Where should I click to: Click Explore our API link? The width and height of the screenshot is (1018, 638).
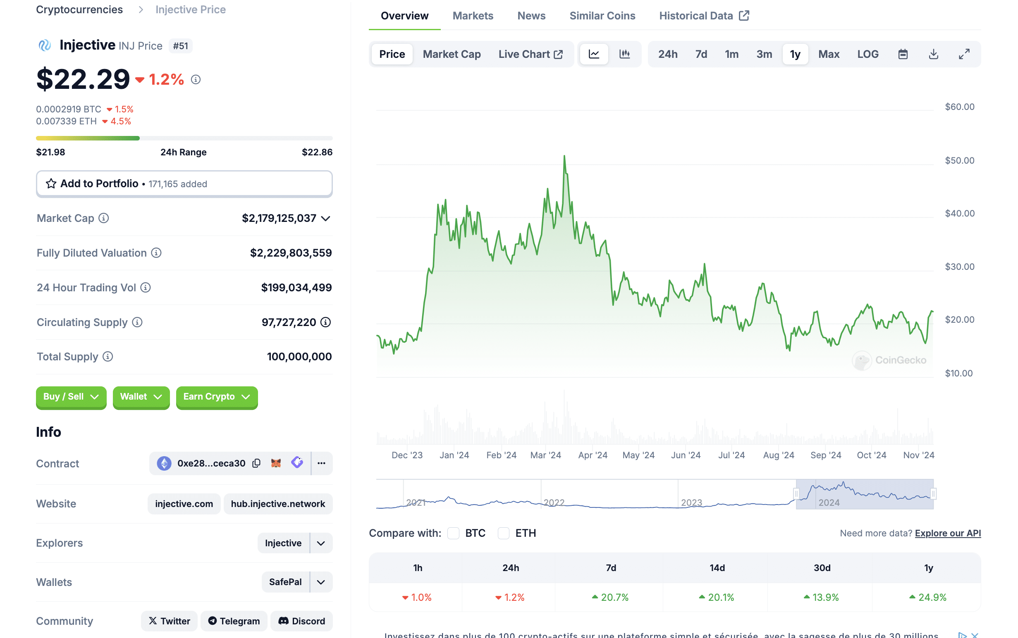[948, 533]
